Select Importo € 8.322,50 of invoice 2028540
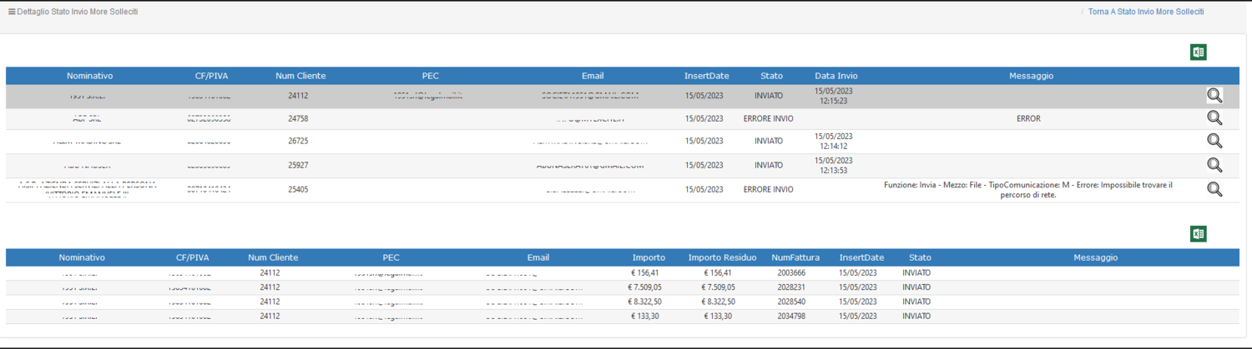This screenshot has height=349, width=1252. pos(645,302)
